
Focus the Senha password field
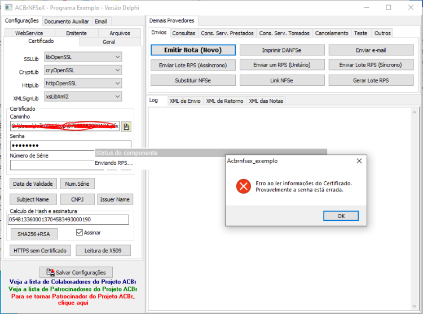70,145
